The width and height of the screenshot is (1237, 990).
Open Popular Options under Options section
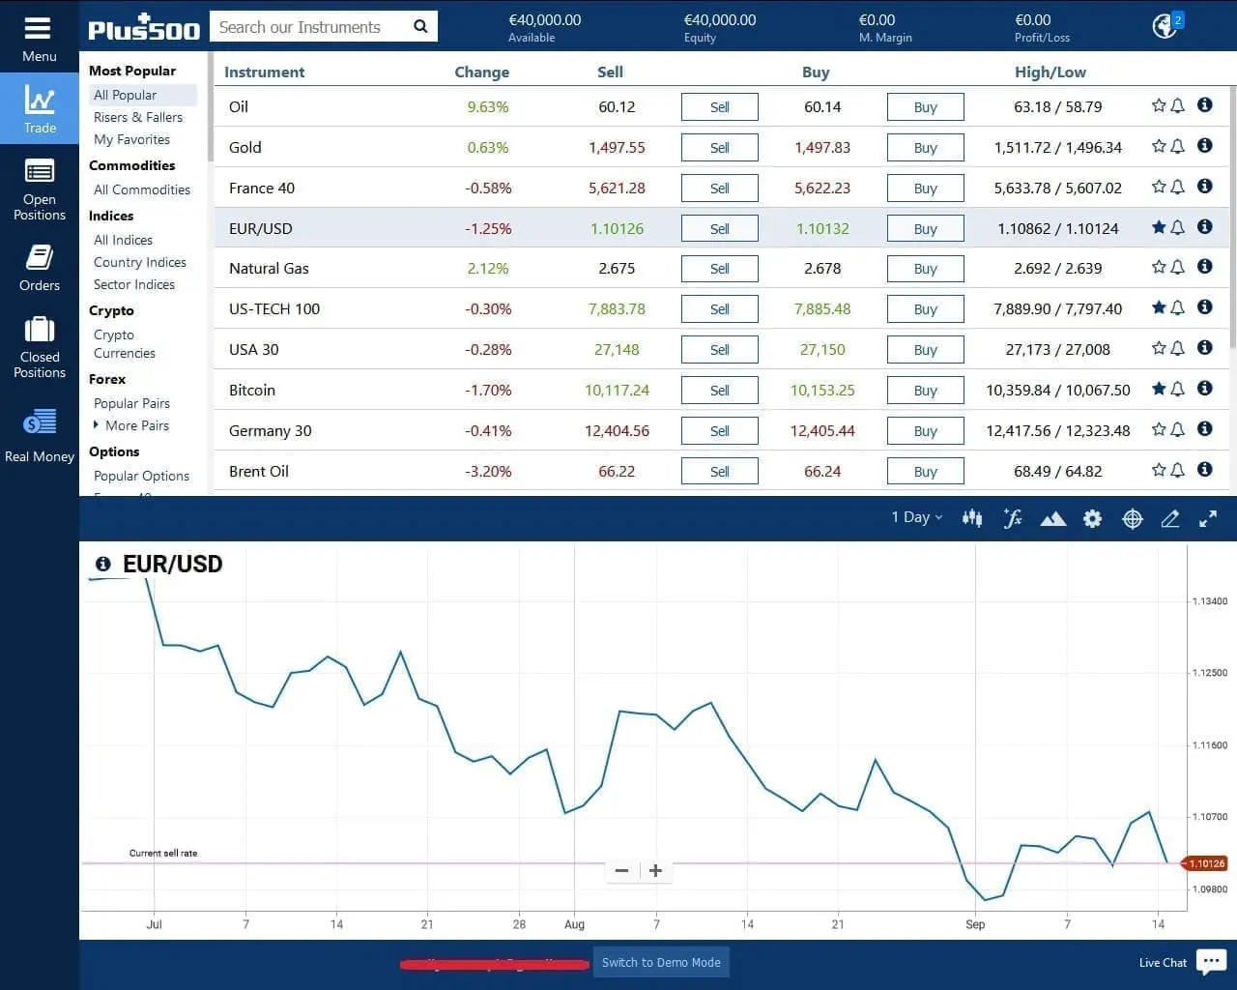point(141,476)
